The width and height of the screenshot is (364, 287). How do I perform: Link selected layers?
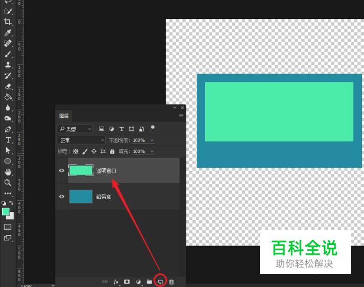coord(105,282)
